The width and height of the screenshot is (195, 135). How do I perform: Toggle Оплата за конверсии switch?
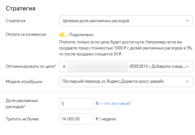[63, 35]
